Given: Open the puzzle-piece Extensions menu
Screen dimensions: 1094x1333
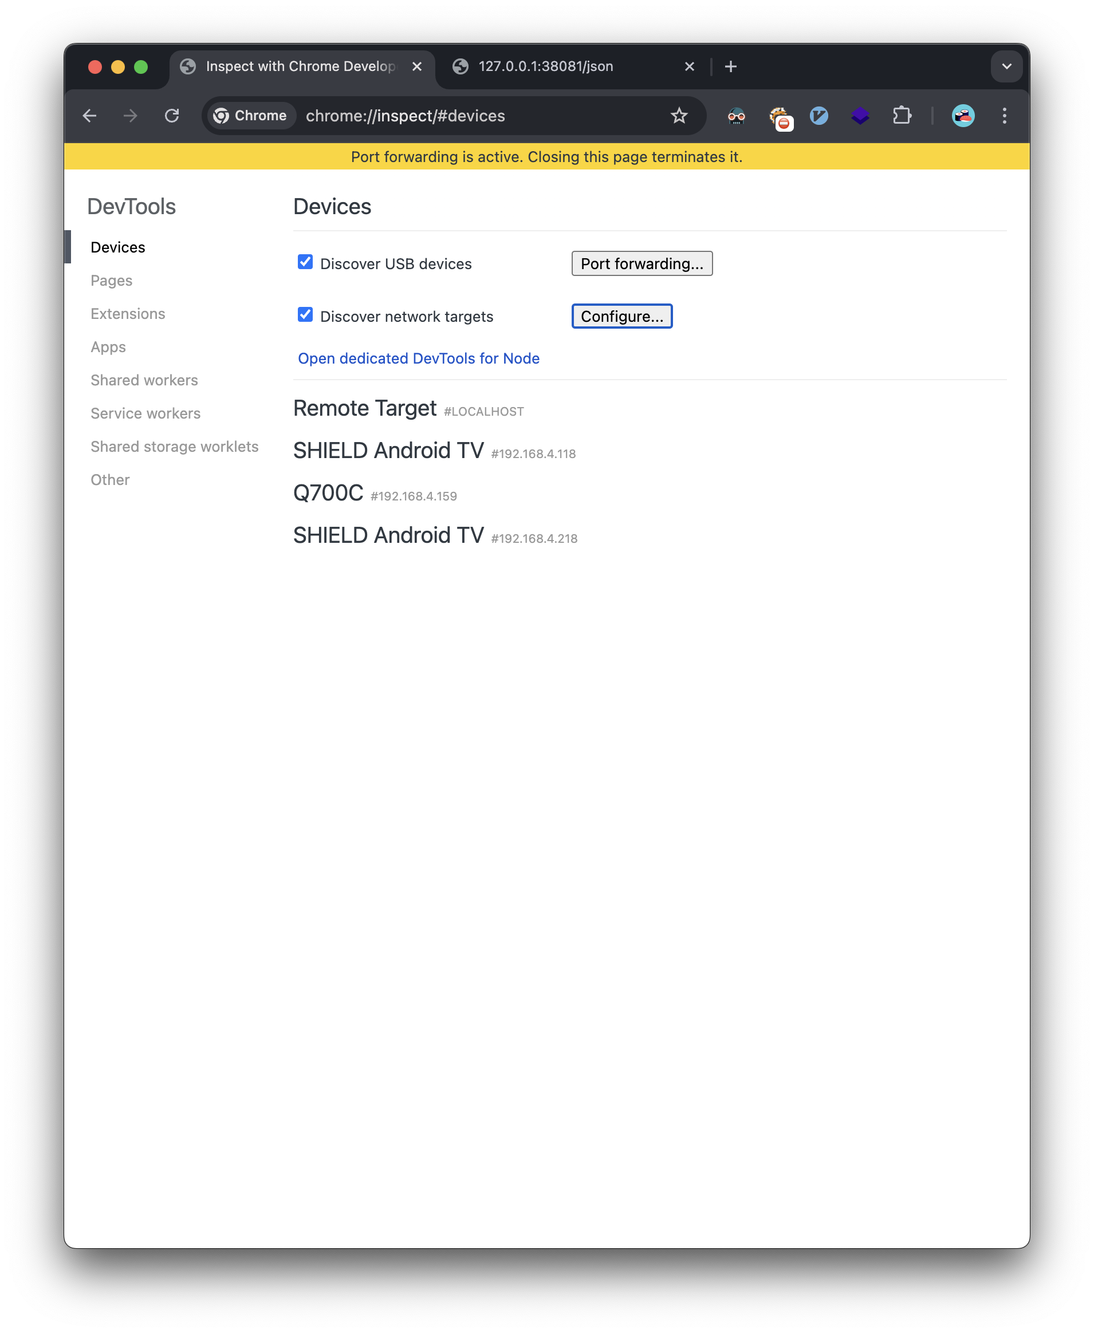Looking at the screenshot, I should 902,116.
